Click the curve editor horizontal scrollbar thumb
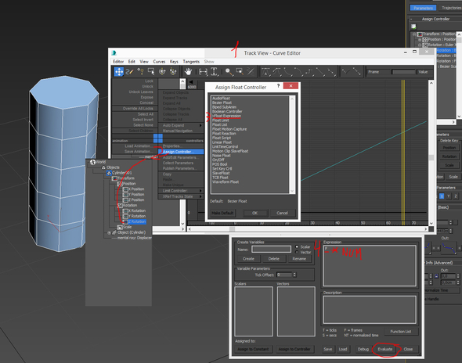Screen dimensions: 462x363 coord(233,229)
